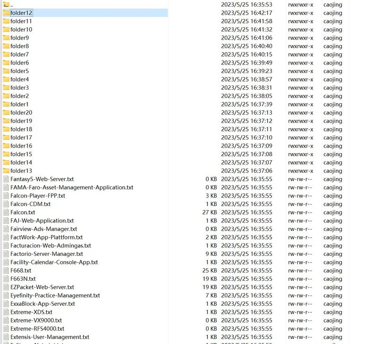Viewport: 378px width, 344px height.
Task: Select file Extreme-XDS.txt
Action: [x=31, y=312]
